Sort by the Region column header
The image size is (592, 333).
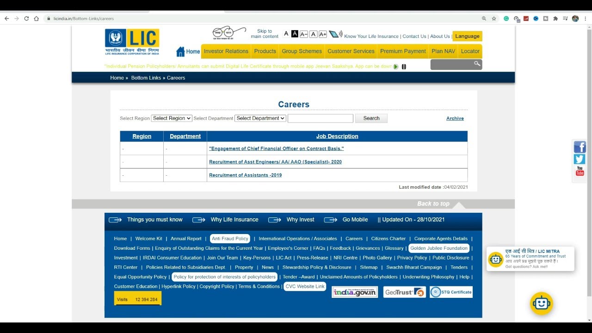pos(142,136)
